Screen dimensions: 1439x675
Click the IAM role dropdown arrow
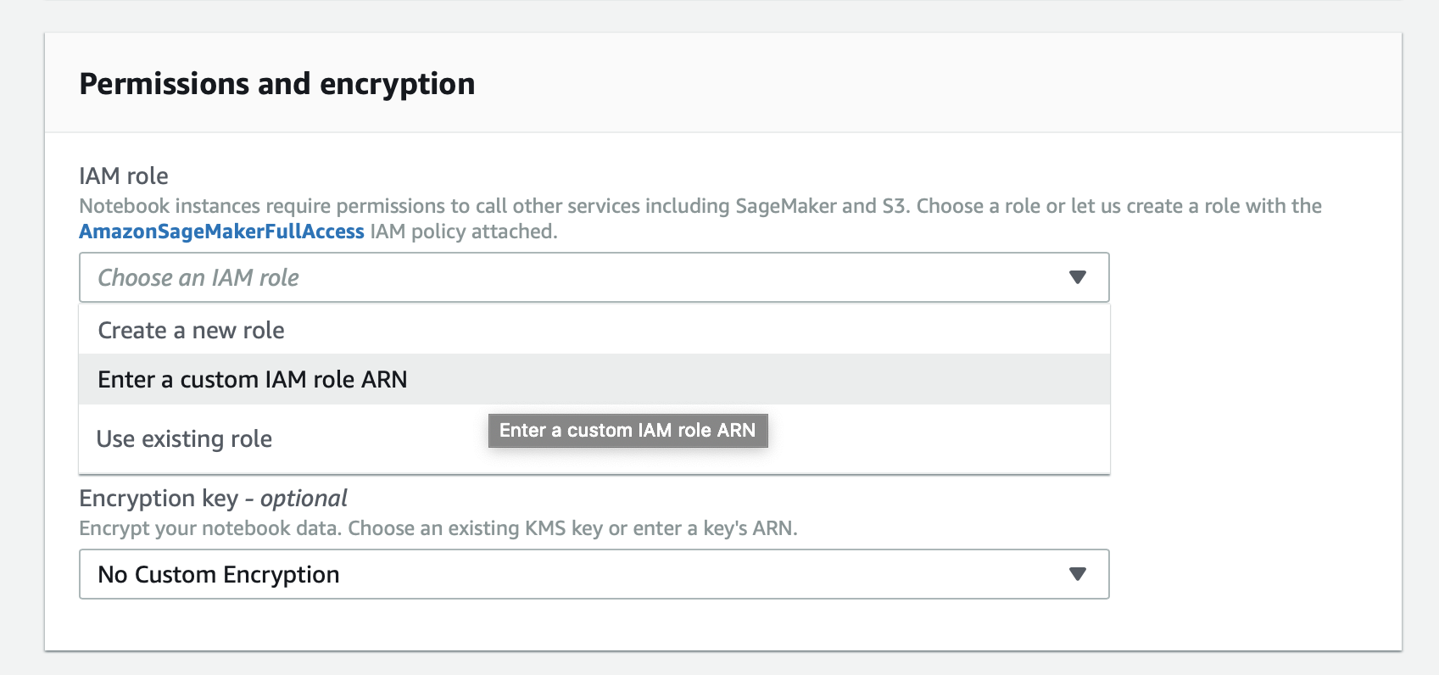[x=1077, y=277]
